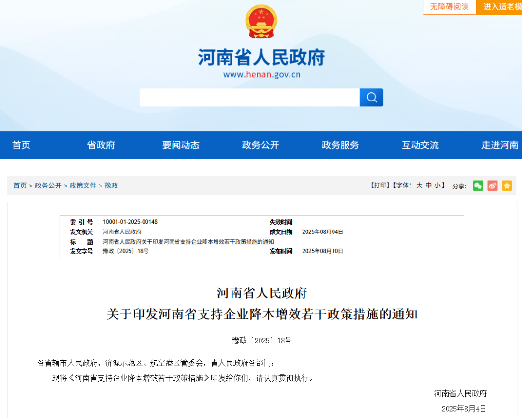Share the article via WeChat icon
Viewport: 522px width, 418px height.
[478, 186]
